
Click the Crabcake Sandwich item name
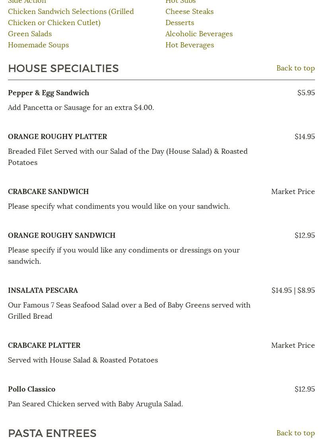pyautogui.click(x=49, y=192)
